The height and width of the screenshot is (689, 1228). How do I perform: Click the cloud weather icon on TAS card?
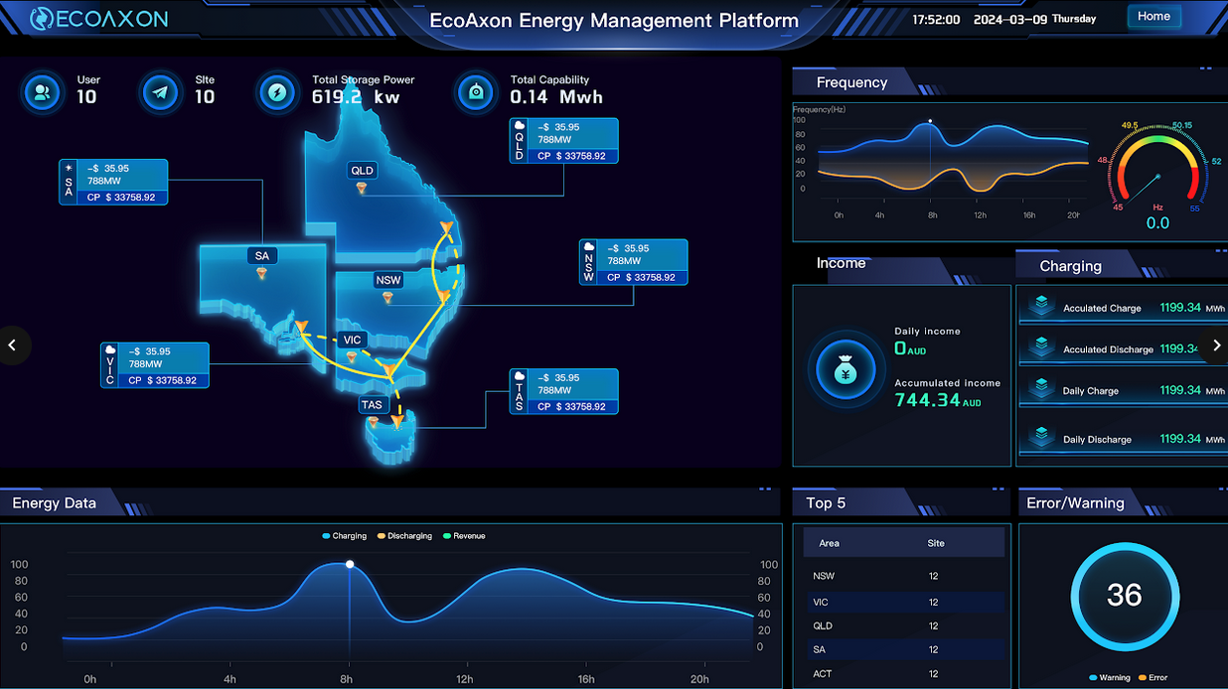click(x=519, y=377)
